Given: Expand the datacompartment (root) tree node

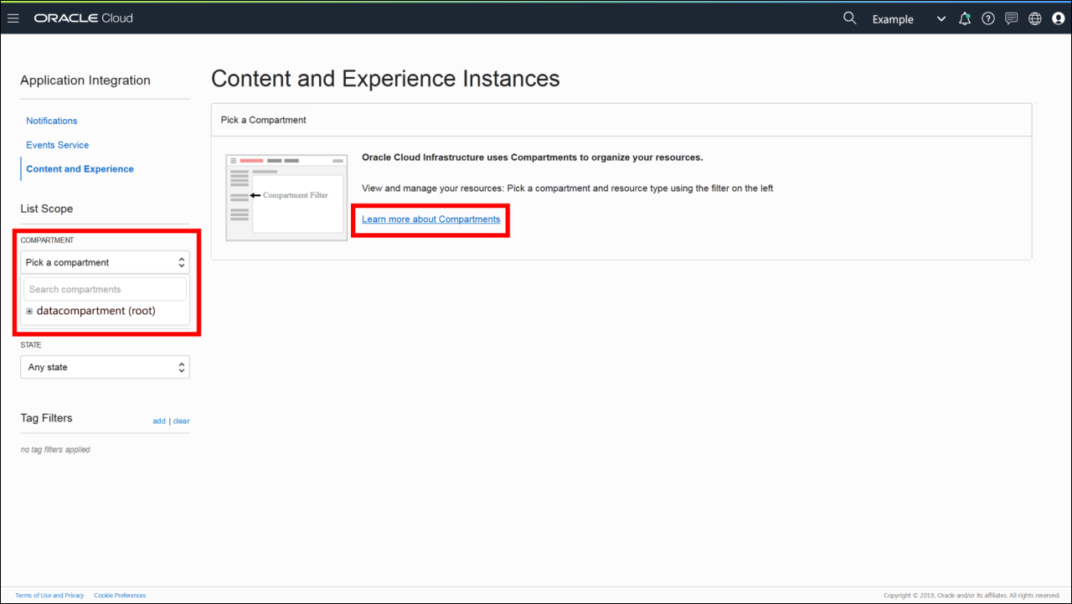Looking at the screenshot, I should coord(29,312).
